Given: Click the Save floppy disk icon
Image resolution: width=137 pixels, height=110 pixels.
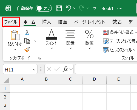Looking at the screenshot, I should click(59, 8).
